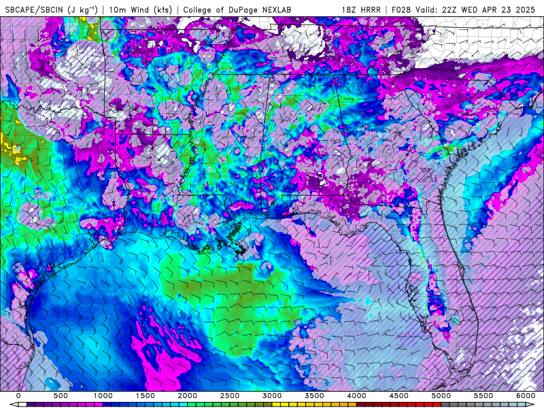Click the 4500 label on the colorbar
This screenshot has width=544, height=408.
pos(399,396)
